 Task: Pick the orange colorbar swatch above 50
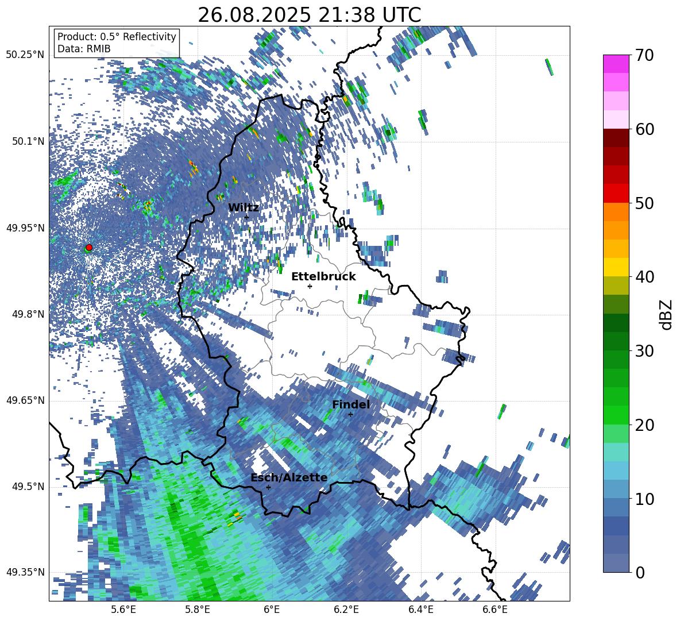(616, 212)
